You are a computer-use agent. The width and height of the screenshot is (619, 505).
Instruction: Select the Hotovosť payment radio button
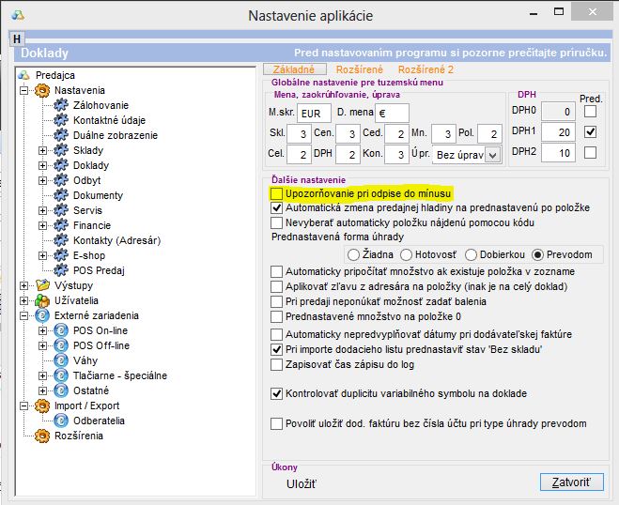click(407, 254)
